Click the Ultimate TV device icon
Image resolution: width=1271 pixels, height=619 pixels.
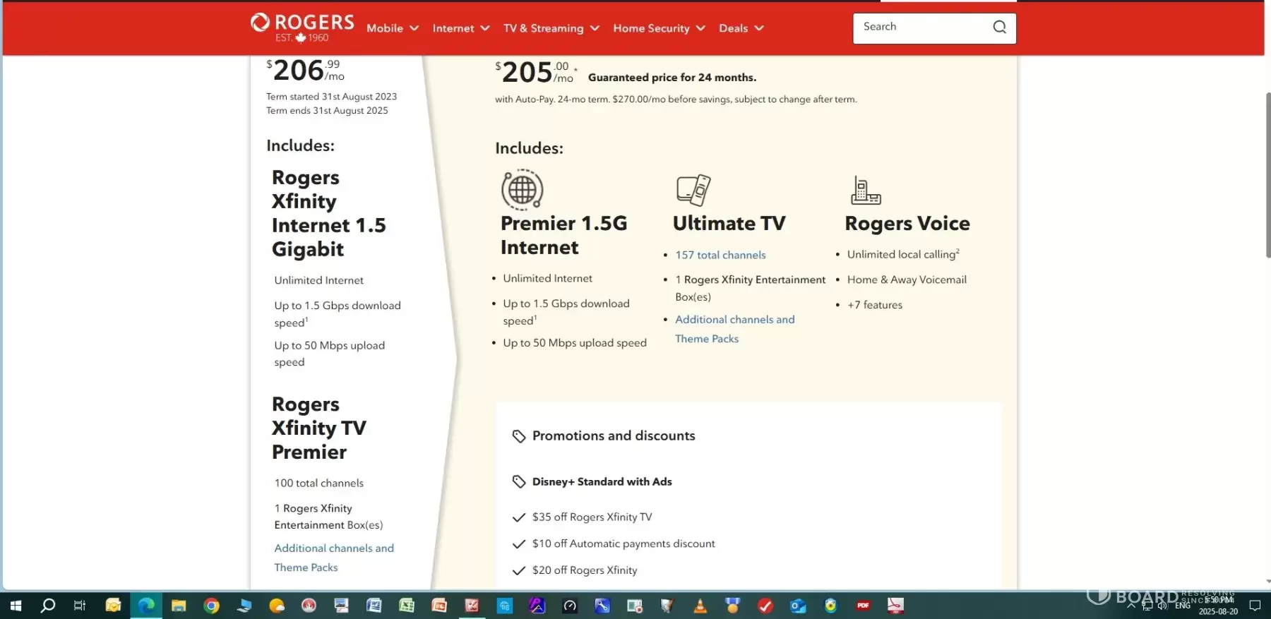[693, 189]
